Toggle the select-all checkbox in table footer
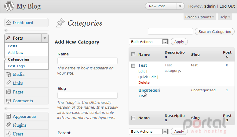The height and width of the screenshot is (137, 237). coord(133,118)
